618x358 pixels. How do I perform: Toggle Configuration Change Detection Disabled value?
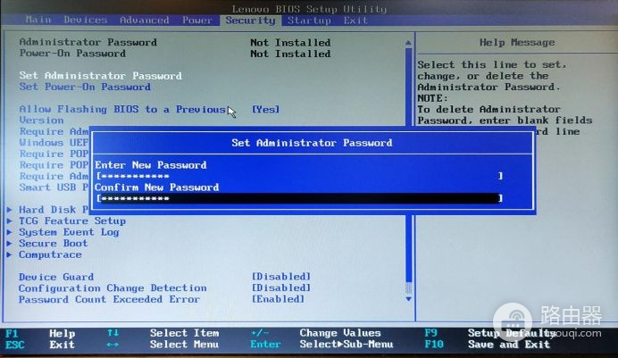(281, 287)
